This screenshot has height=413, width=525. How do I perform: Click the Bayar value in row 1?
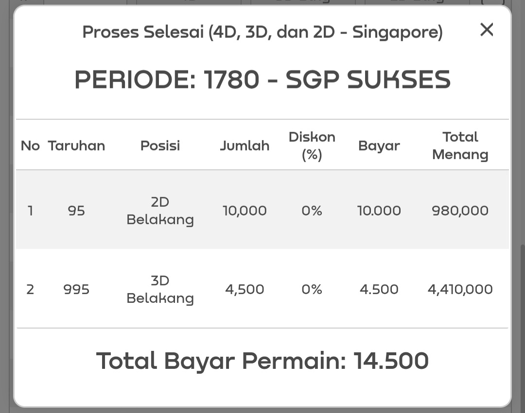point(379,211)
